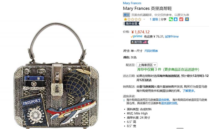The height and width of the screenshot is (129, 211).
Task: Click the 试享Prime link
Action: 172,36
